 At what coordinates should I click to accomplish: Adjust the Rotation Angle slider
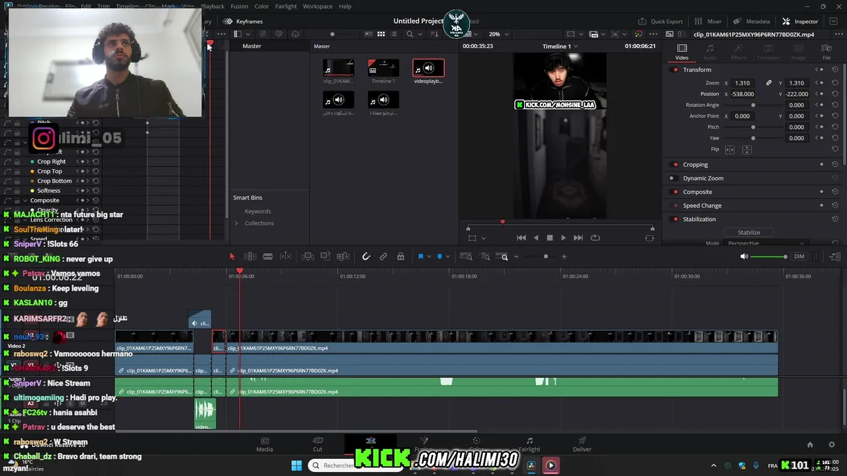pos(753,105)
